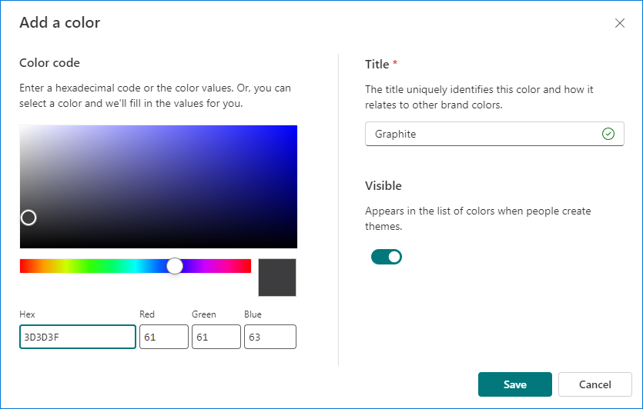The image size is (643, 409).
Task: Click the Graphite title text box
Action: (494, 134)
